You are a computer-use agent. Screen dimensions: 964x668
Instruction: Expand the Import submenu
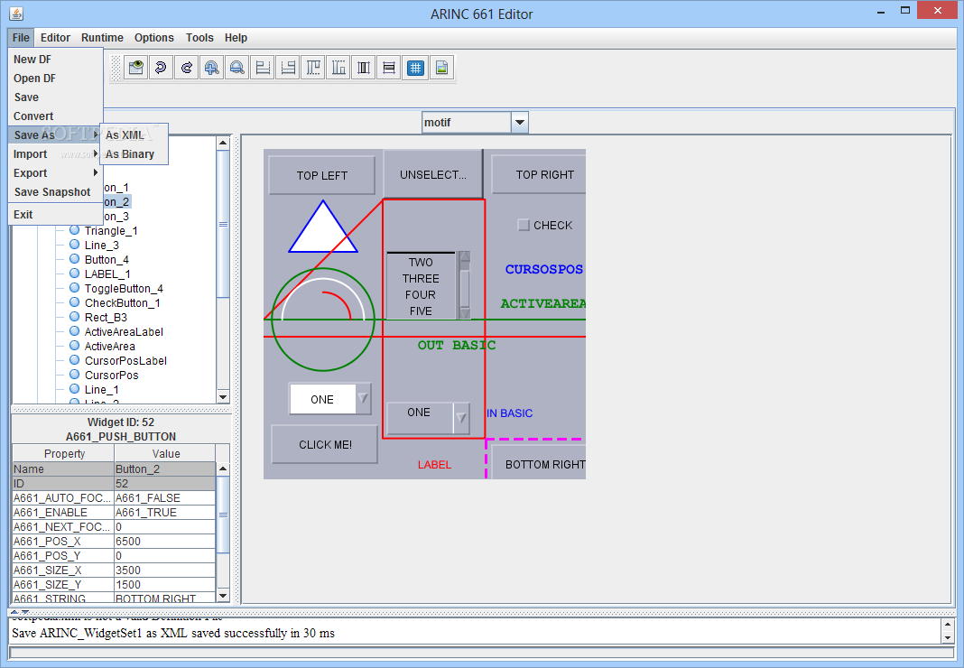pyautogui.click(x=55, y=153)
